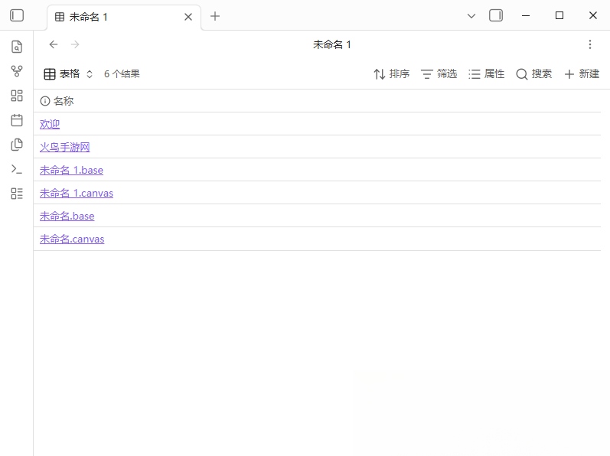Open the three-dot more options menu
The image size is (610, 456).
click(590, 44)
